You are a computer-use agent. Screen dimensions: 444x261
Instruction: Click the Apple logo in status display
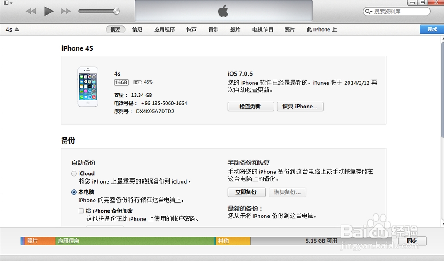tap(223, 12)
